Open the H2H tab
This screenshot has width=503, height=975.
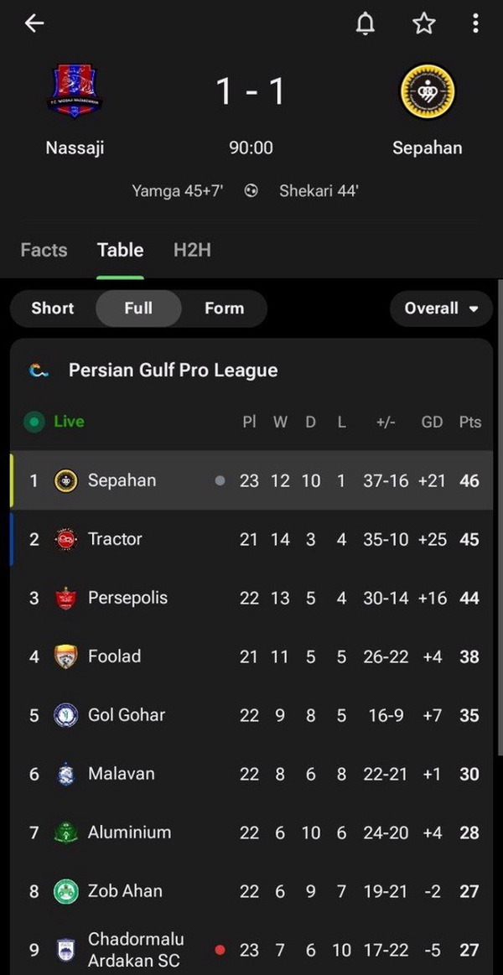click(192, 250)
